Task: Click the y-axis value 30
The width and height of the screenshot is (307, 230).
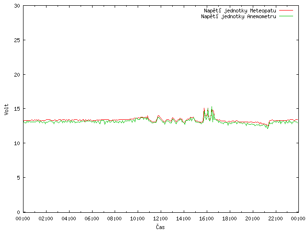Action: 17,6
